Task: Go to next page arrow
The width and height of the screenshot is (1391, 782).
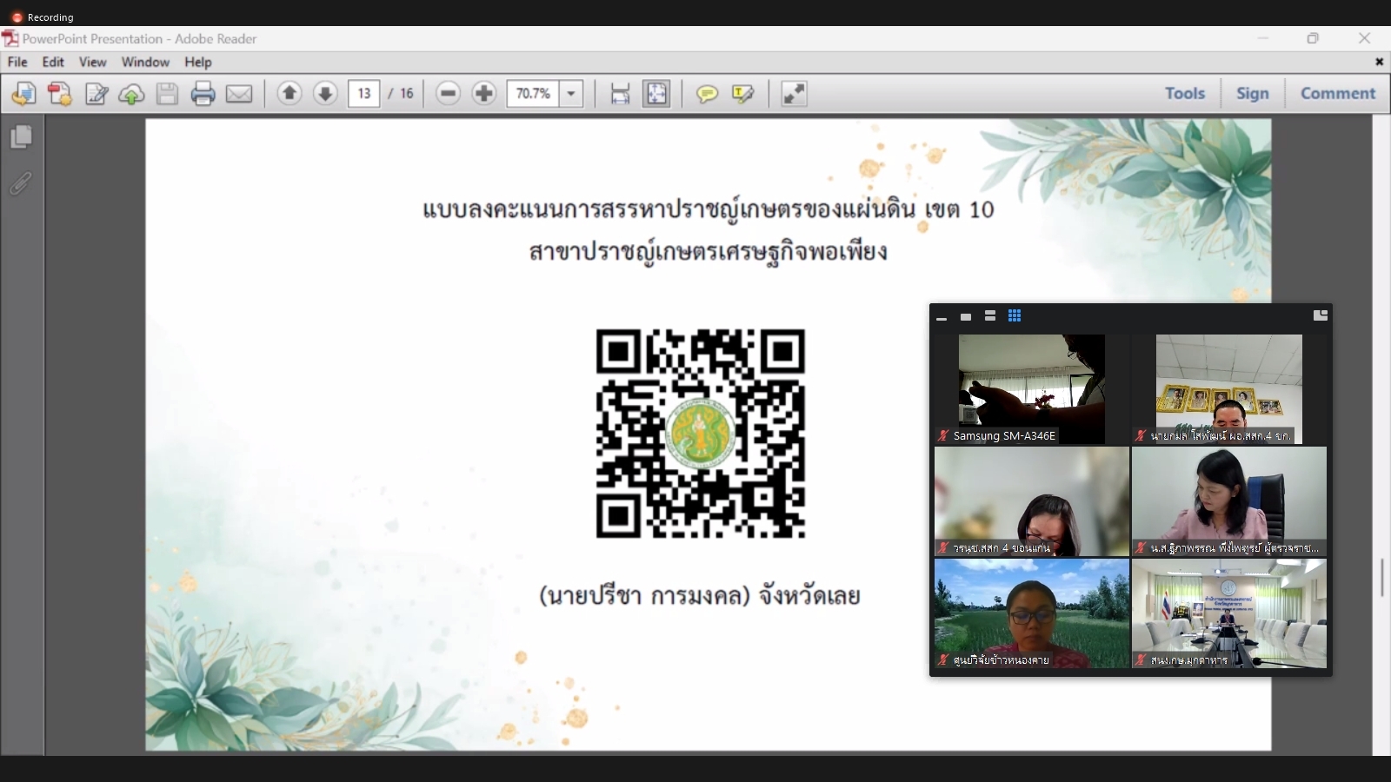Action: pos(325,93)
